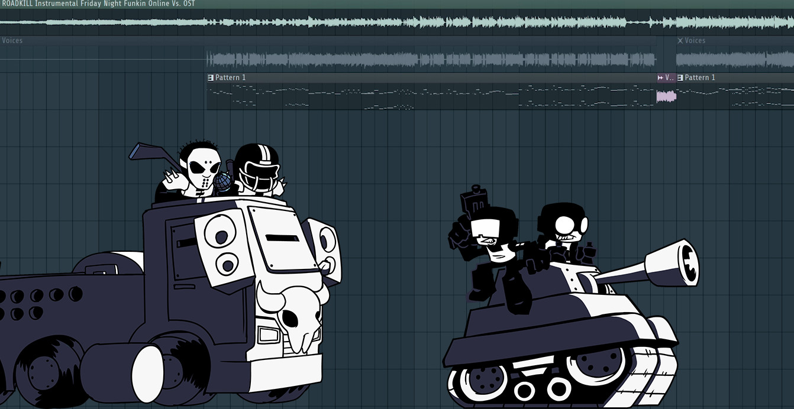Click the waveform of the left Voices audio clip
This screenshot has height=409, width=794.
[x=414, y=59]
